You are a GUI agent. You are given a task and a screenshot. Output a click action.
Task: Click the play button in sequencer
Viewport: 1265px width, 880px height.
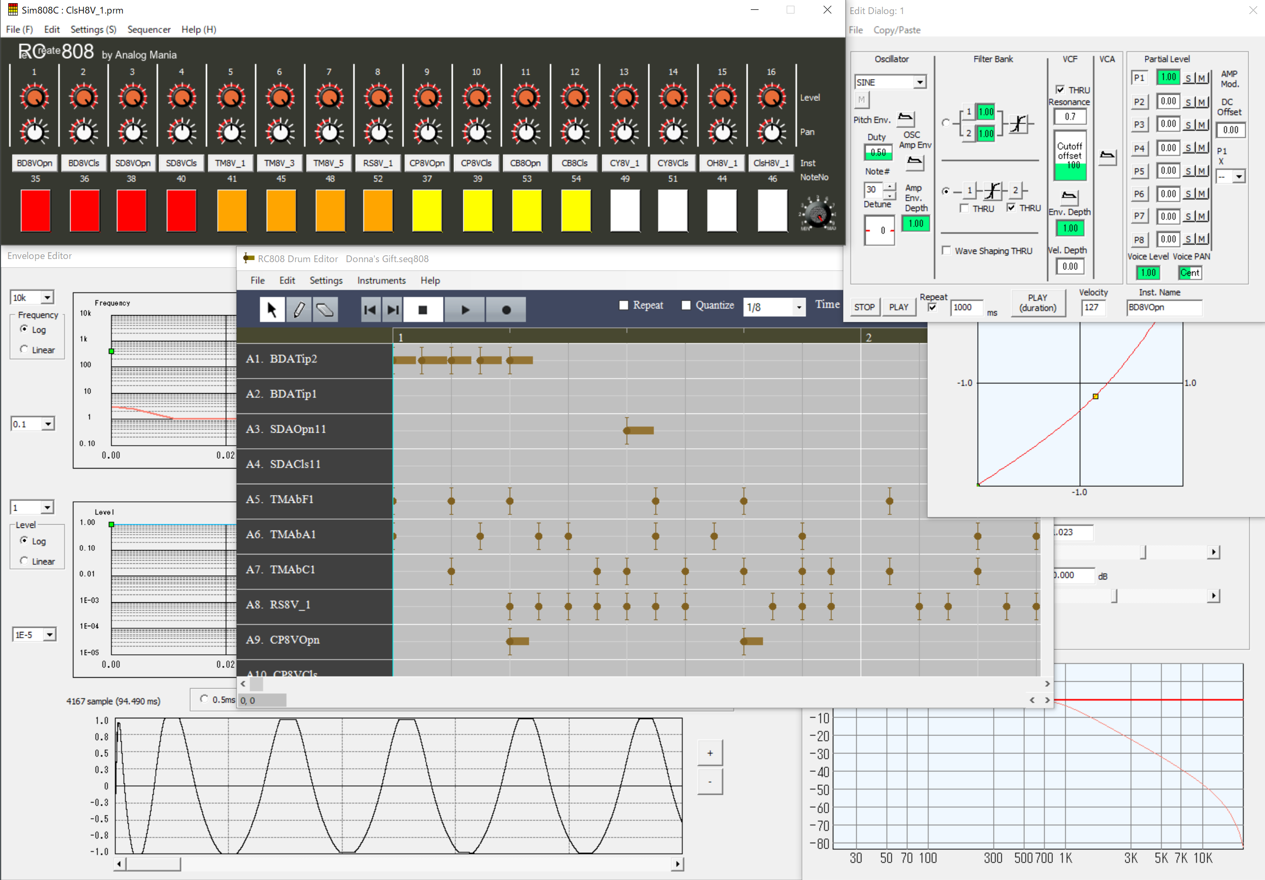pos(464,309)
